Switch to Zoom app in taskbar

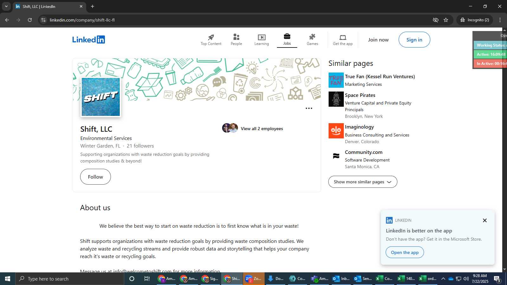coord(254,279)
